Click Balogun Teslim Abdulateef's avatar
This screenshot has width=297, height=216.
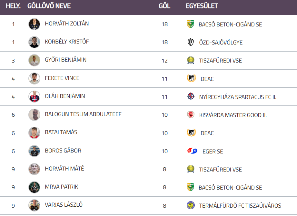(34, 114)
